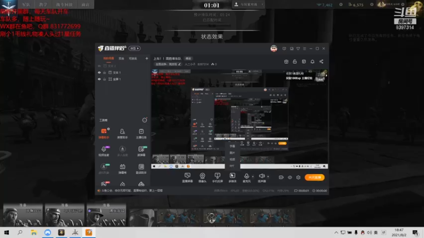Open the message icon in companion title bar
Image resolution: width=424 pixels, height=238 pixels.
pos(284,49)
